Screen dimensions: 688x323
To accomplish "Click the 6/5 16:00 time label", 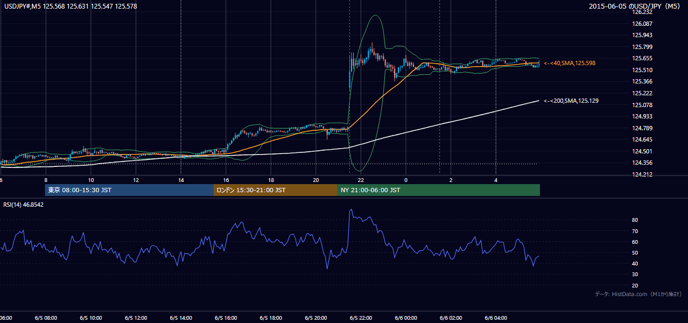I will pos(226,318).
